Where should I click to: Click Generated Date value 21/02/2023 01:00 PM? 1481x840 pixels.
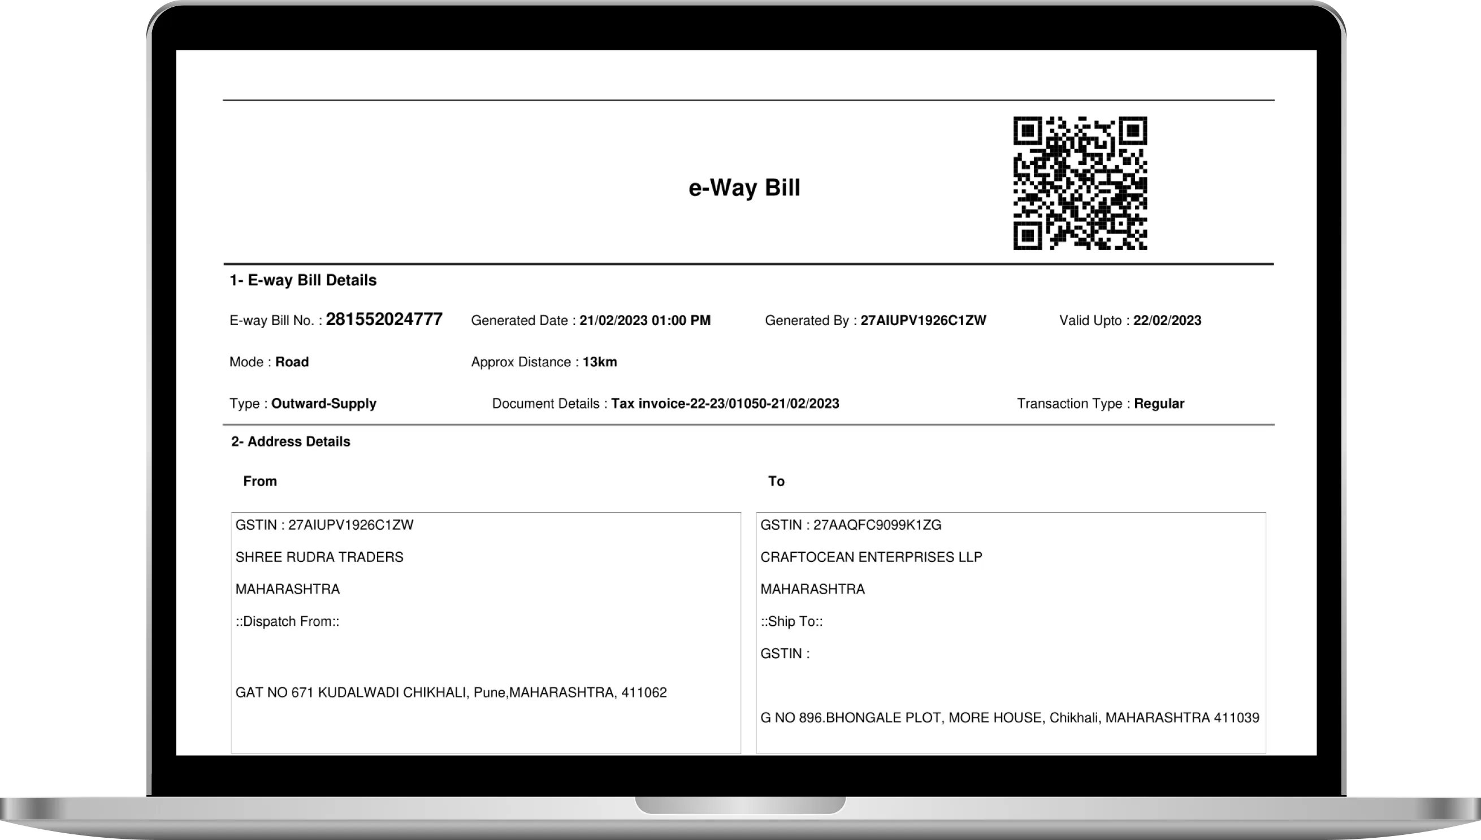point(645,321)
